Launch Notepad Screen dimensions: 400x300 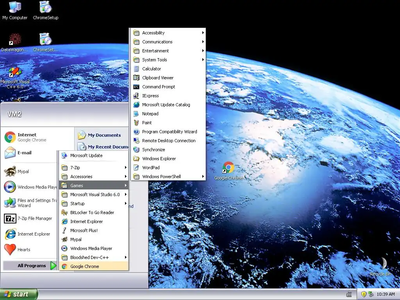click(x=168, y=114)
